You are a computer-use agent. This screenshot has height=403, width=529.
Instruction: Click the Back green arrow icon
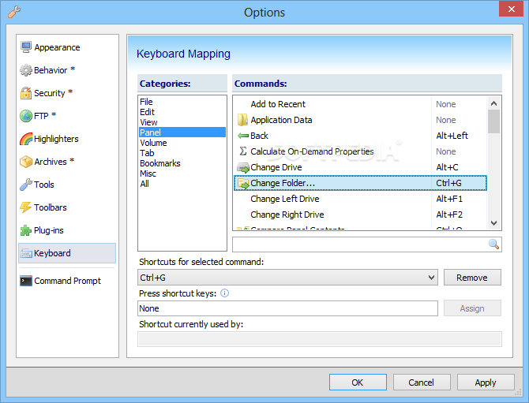(243, 136)
